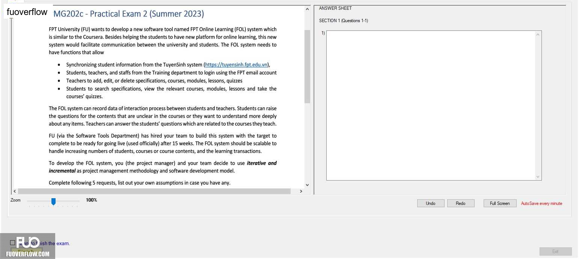Switch to Full Screen mode
The image size is (579, 259).
pyautogui.click(x=500, y=203)
